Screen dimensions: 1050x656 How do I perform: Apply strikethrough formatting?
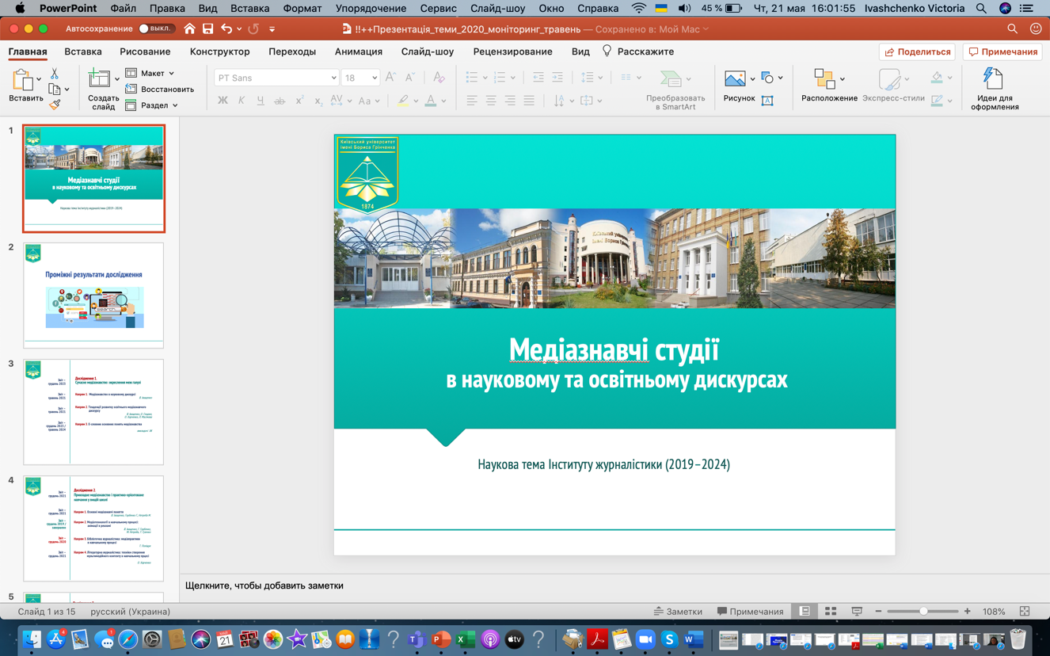click(280, 101)
